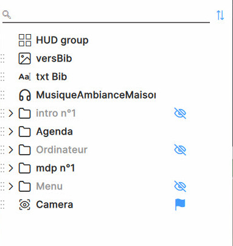Unhide the Menu folder
233x246 pixels.
tap(180, 186)
